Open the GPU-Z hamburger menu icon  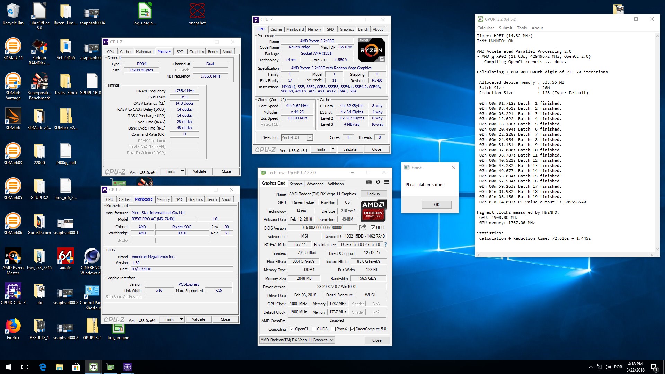[387, 182]
